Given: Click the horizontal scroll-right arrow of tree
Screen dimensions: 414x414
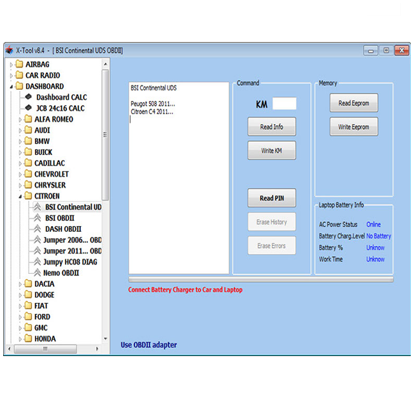Looking at the screenshot, I should 97,349.
